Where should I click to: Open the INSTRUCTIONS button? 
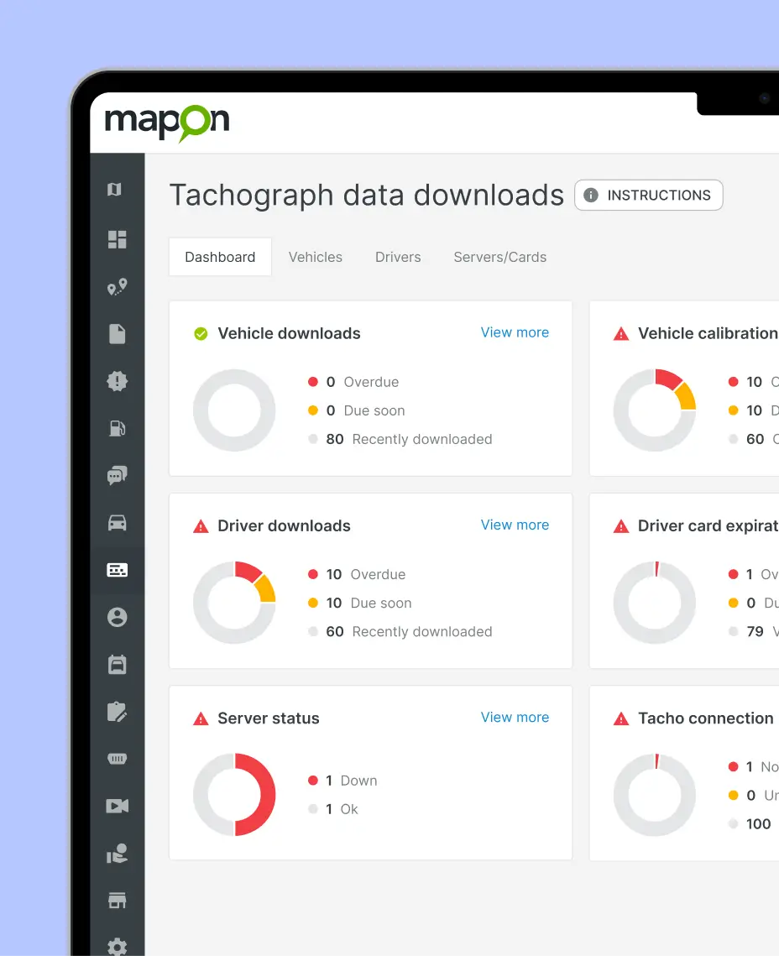click(x=648, y=195)
